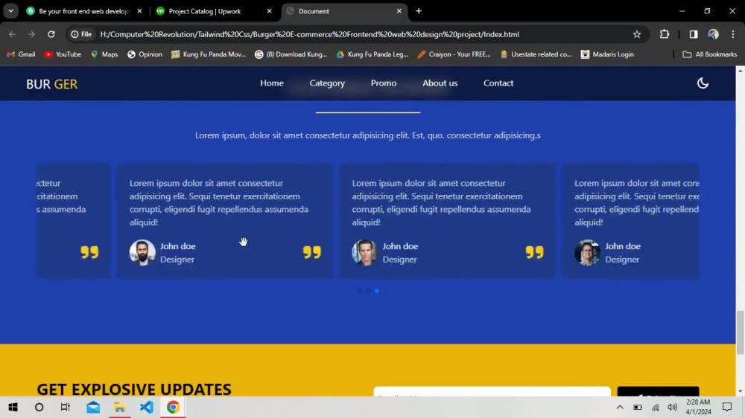
Task: Click the newsletter email input field
Action: tap(492, 392)
